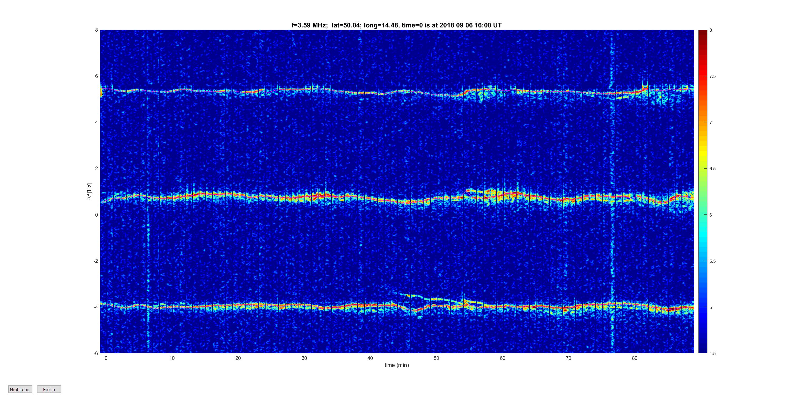Image resolution: width=791 pixels, height=397 pixels.
Task: Click the colorbar tick label 4.5
Action: pyautogui.click(x=712, y=353)
